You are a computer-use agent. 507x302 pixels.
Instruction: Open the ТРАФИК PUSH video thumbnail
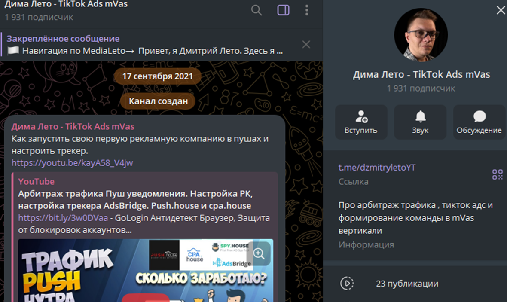click(146, 270)
